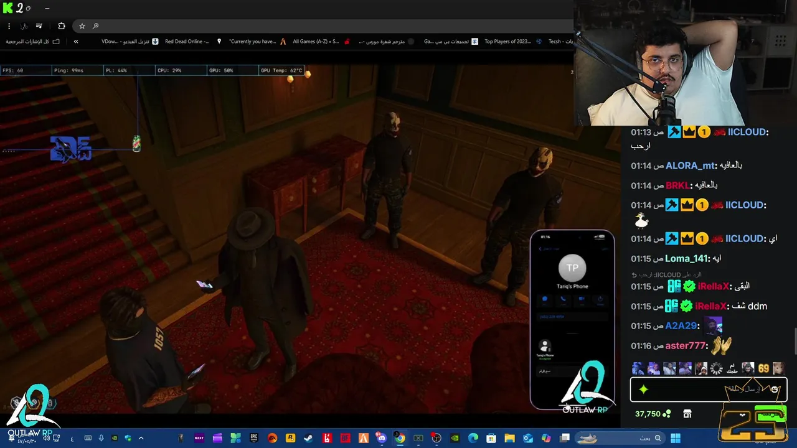Open the 'كل الإشارات المرجعية' bookmarks folder
797x448 pixels.
coord(33,42)
